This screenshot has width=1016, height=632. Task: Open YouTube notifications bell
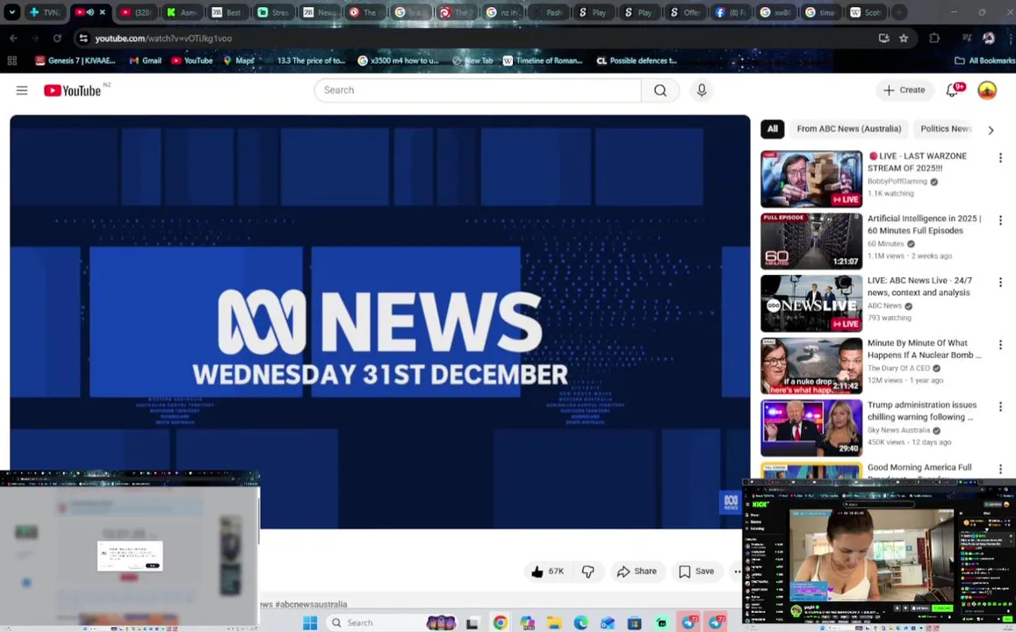(953, 90)
